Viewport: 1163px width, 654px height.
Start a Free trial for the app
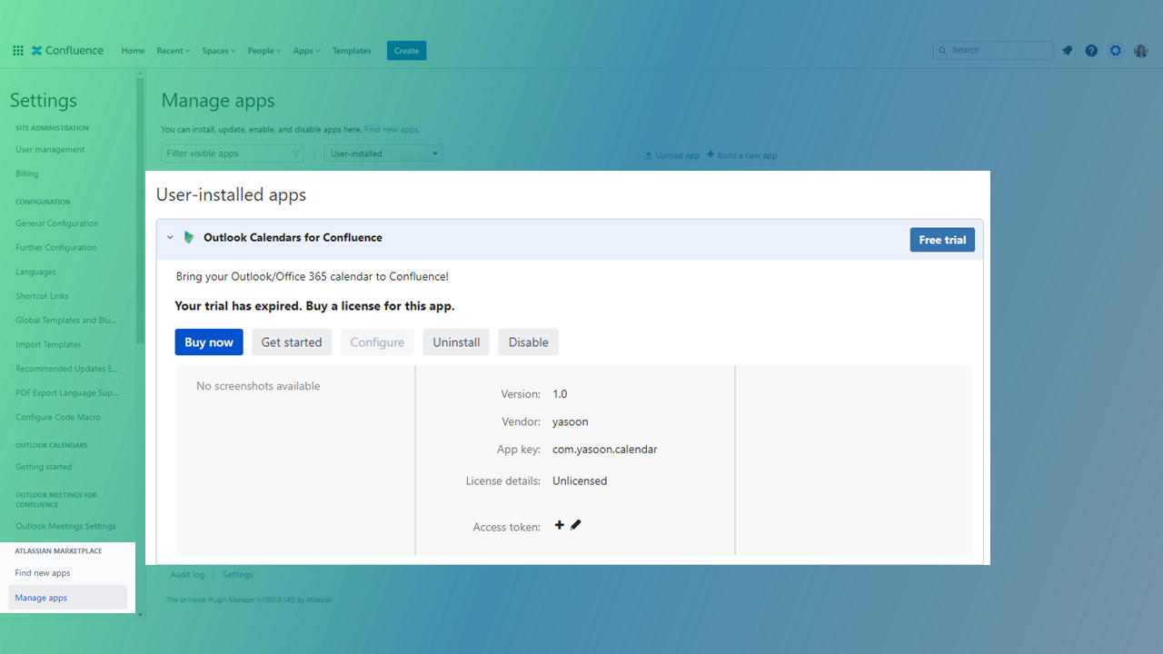point(942,239)
